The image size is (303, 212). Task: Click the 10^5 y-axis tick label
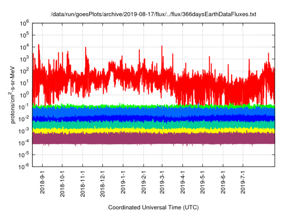24,35
